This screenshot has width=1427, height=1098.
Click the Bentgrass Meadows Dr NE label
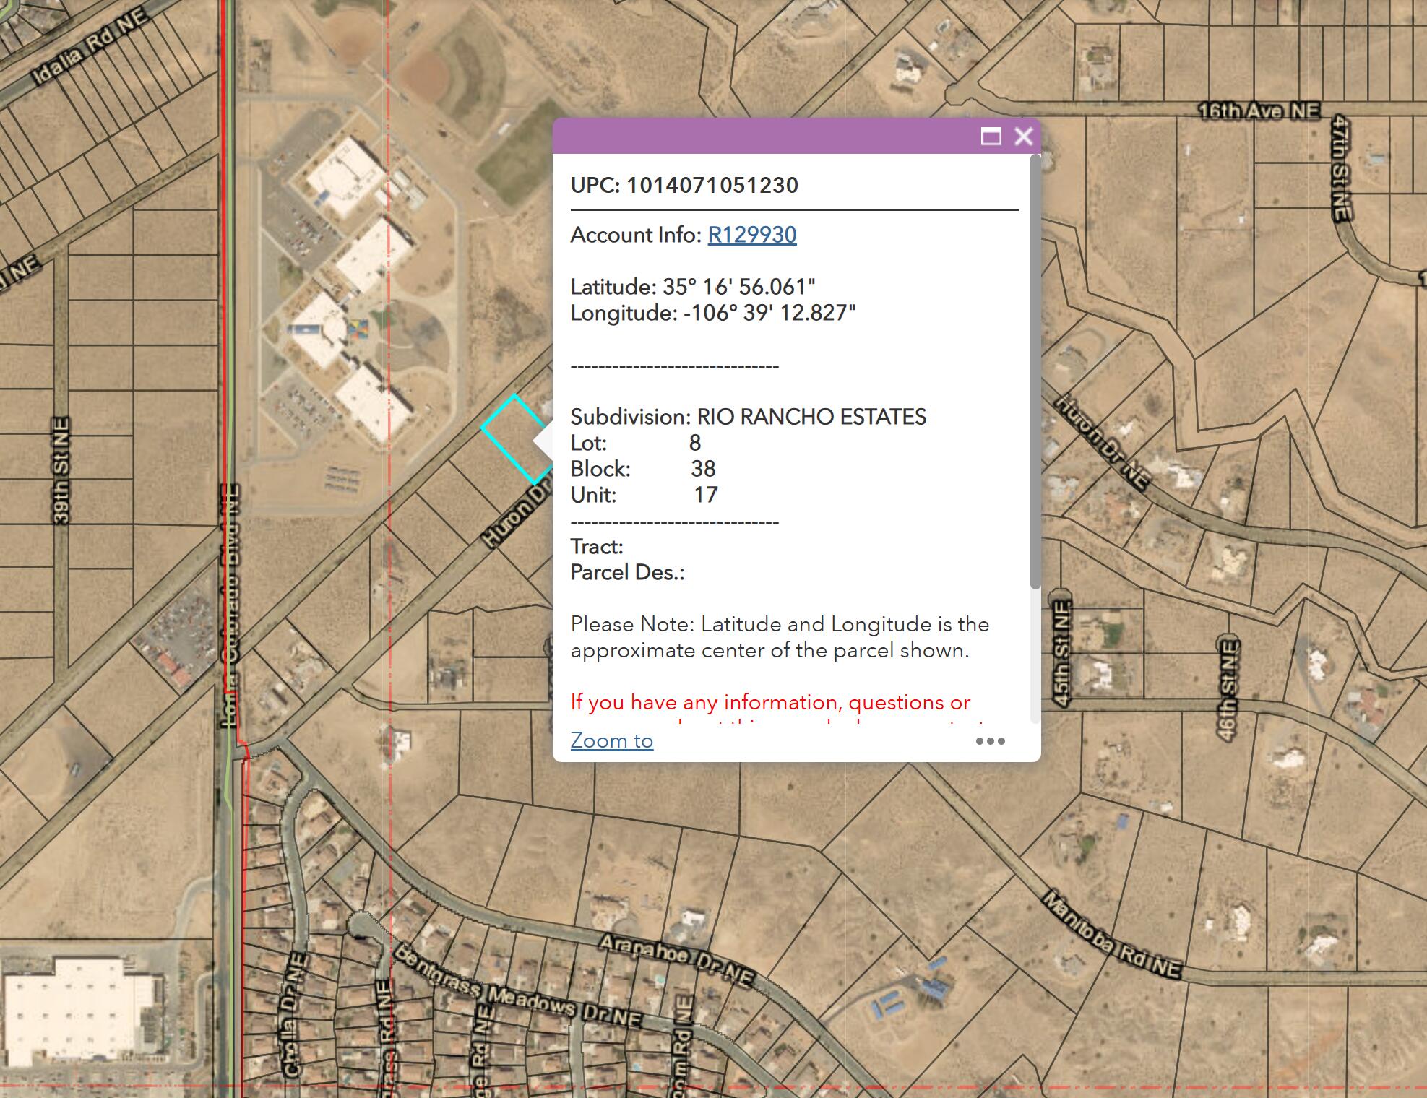tap(517, 986)
